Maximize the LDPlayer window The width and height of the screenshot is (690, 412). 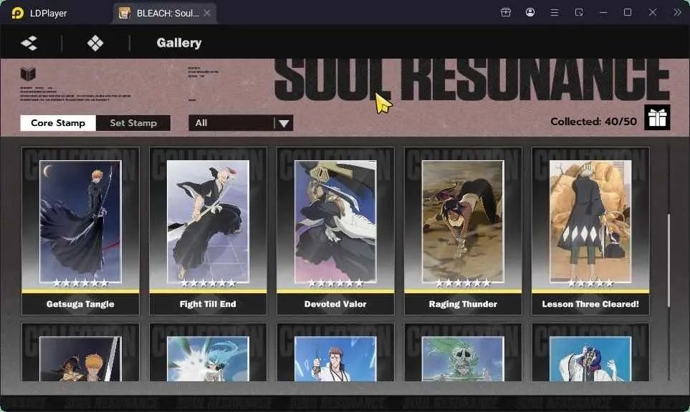pos(628,12)
